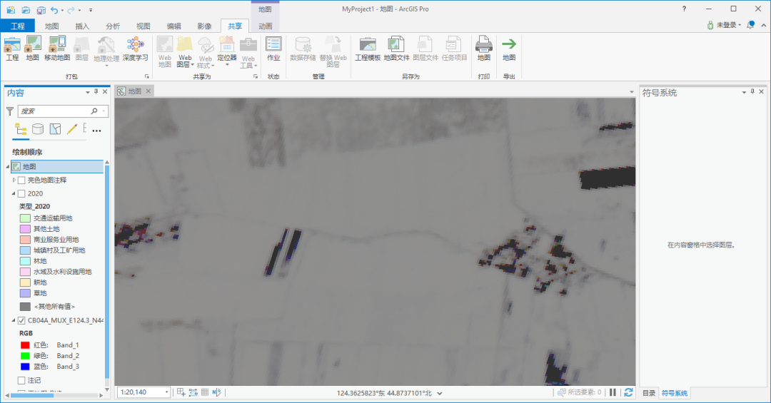
Task: Click the 耕地 legend color swatch
Action: 24,282
